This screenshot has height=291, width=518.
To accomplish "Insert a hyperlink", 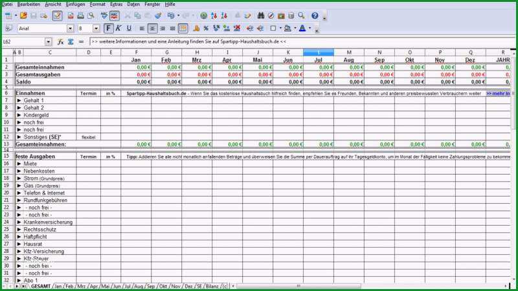I will [204, 16].
